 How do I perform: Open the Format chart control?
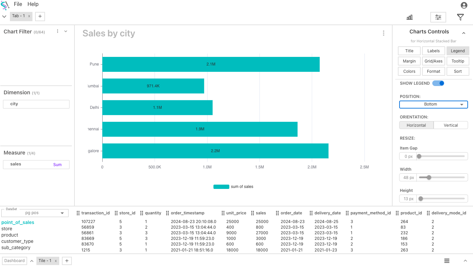pos(434,71)
